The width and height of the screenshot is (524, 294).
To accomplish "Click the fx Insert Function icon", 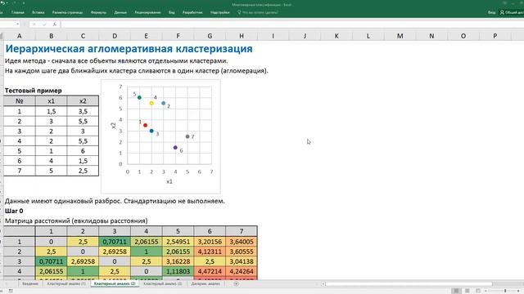I will tap(55, 24).
